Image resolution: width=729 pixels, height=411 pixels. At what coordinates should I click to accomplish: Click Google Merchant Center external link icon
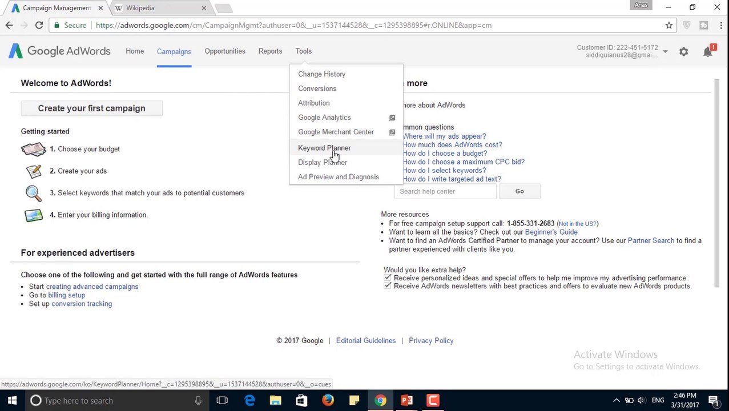point(392,132)
